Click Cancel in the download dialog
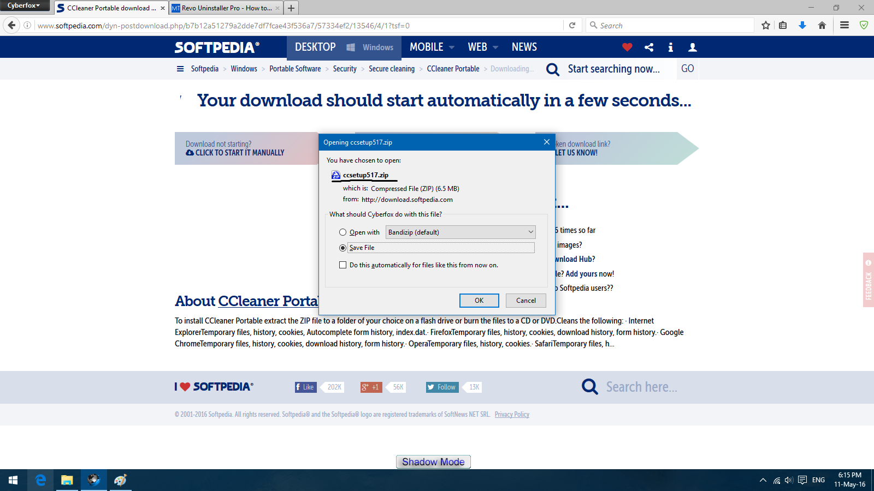This screenshot has width=874, height=491. pyautogui.click(x=526, y=301)
